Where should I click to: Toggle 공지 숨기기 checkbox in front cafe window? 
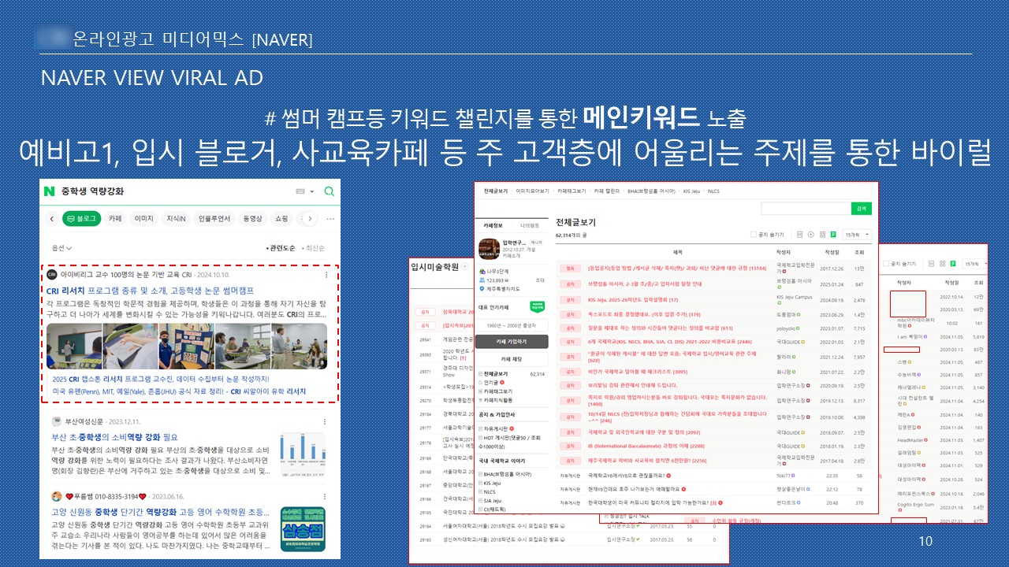coord(754,235)
